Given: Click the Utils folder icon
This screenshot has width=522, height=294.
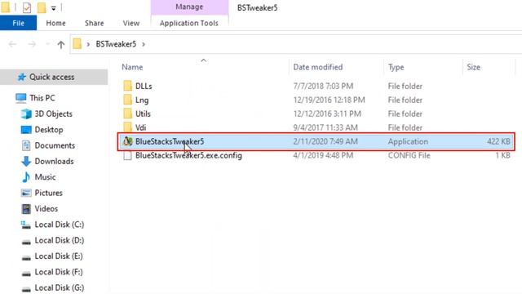Looking at the screenshot, I should point(127,114).
